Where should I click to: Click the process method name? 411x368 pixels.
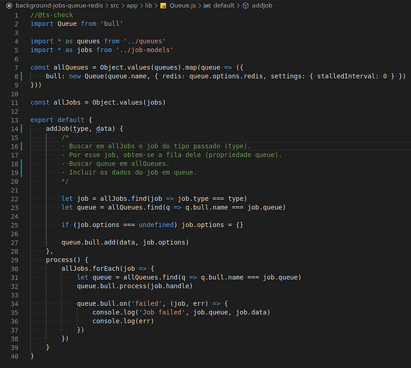click(59, 260)
